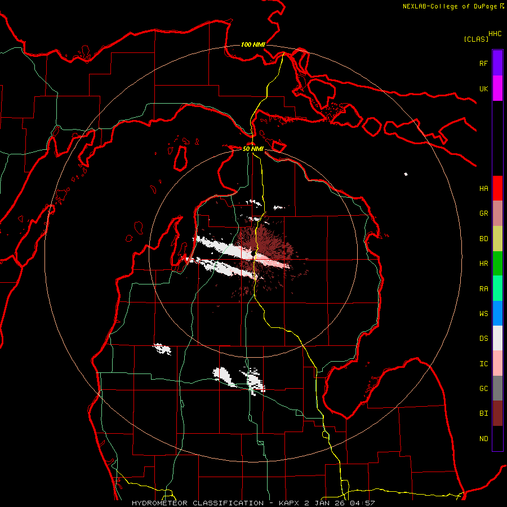Click the Hydrometeor Classification KAPX timestamp caption
The height and width of the screenshot is (507, 507).
point(253,503)
